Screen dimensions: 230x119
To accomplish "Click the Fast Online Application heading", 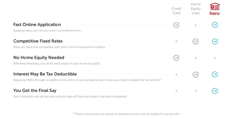I will click(37, 25).
